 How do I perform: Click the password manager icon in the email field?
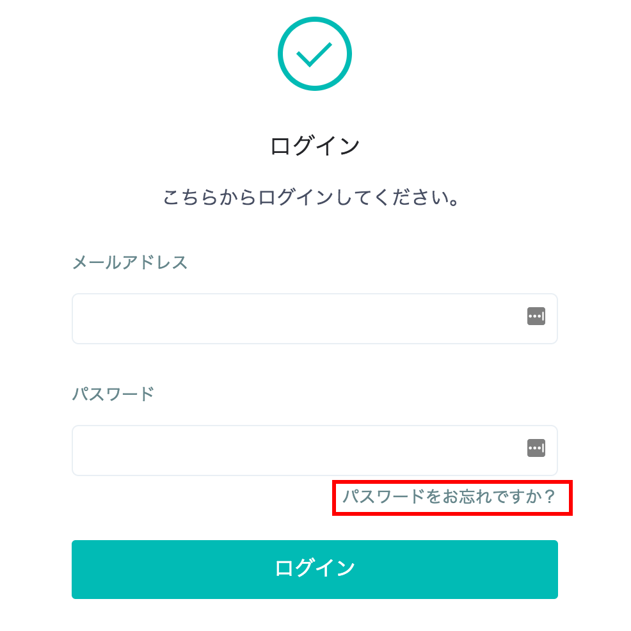[536, 316]
